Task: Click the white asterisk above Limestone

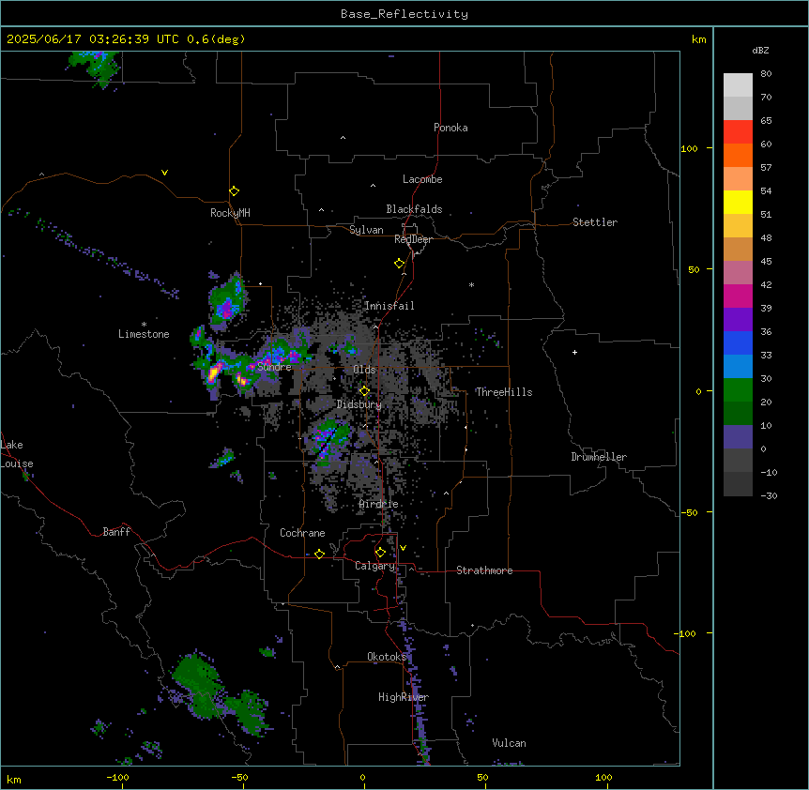Action: tap(144, 324)
